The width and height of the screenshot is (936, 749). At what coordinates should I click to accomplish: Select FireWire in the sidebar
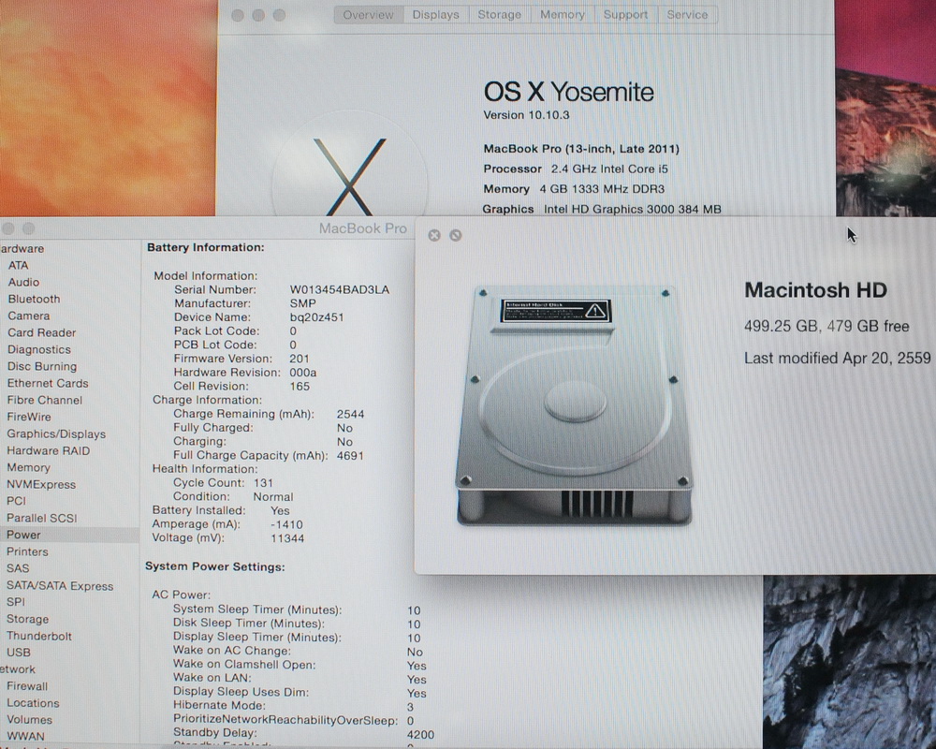(x=29, y=417)
